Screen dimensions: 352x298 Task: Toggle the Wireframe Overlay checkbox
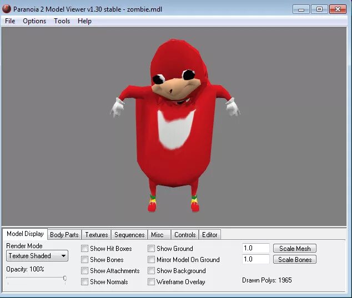tap(151, 281)
